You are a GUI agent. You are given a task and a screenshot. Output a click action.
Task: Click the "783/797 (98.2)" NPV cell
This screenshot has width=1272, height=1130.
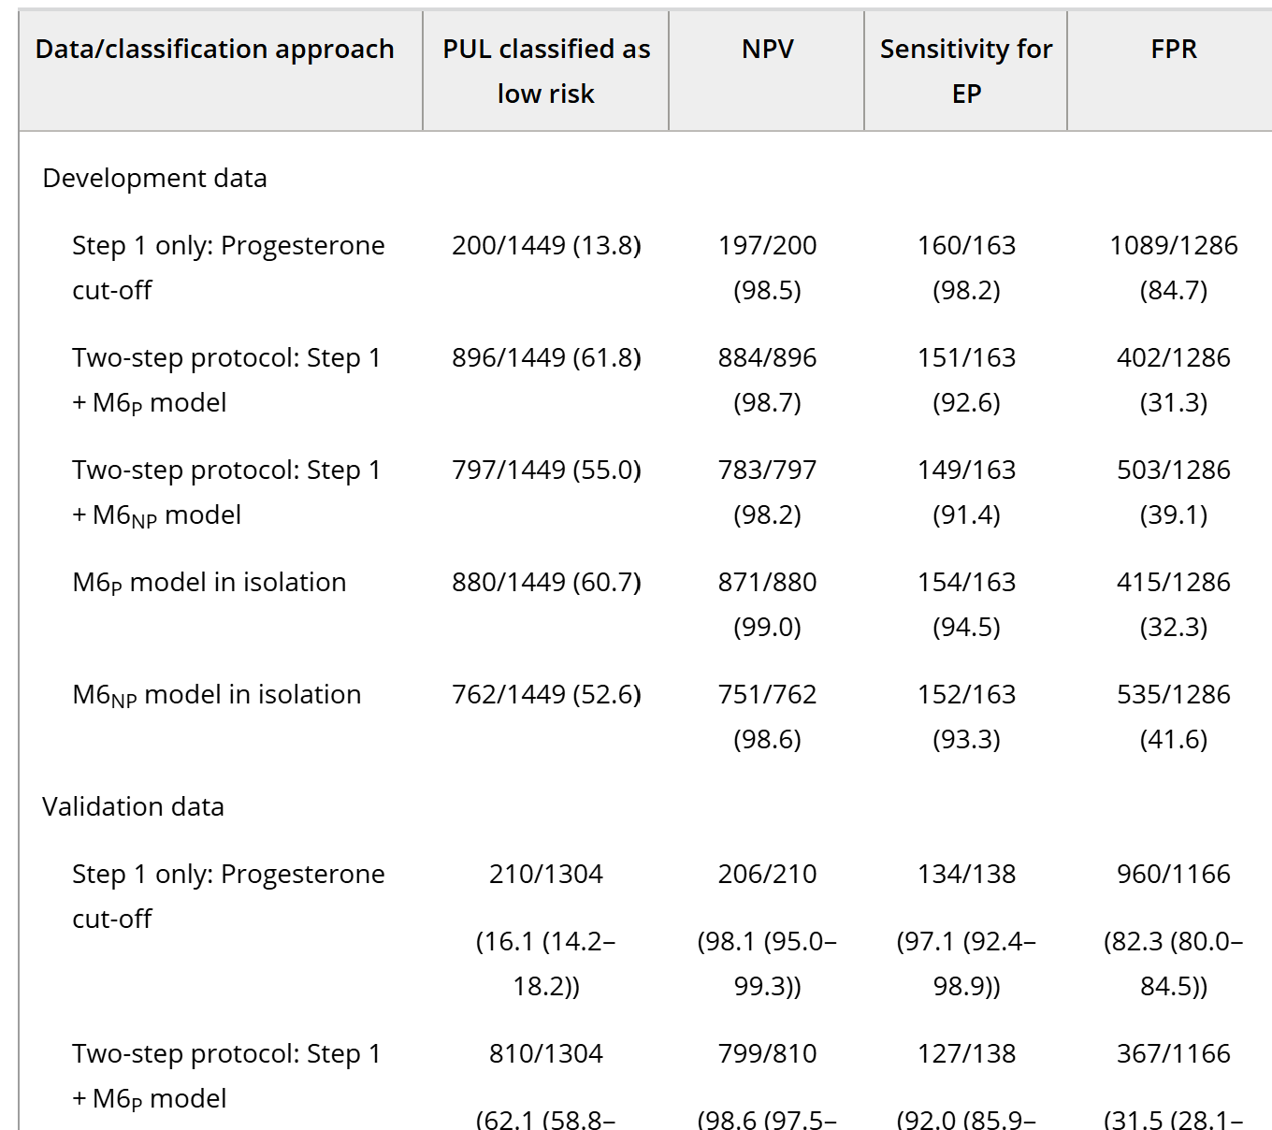click(767, 492)
